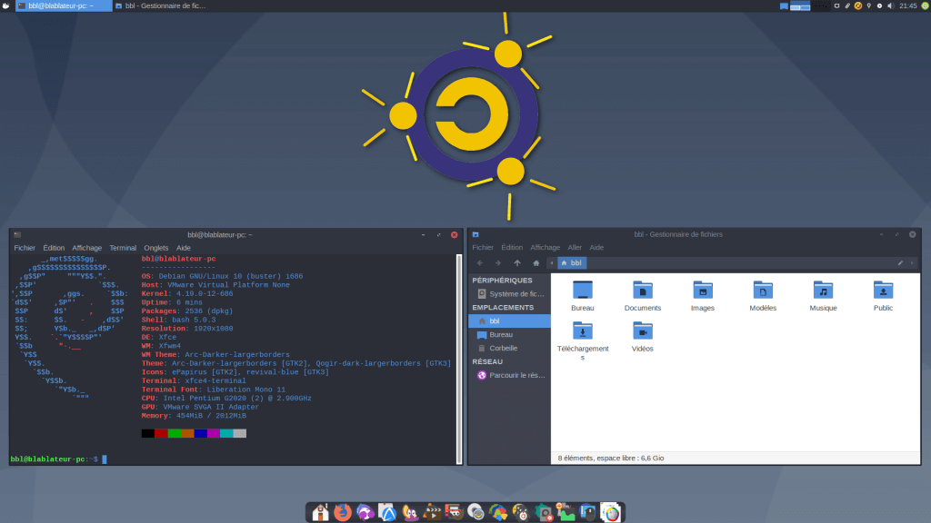The image size is (931, 523).
Task: Select Bureau in the sidebar
Action: point(509,334)
